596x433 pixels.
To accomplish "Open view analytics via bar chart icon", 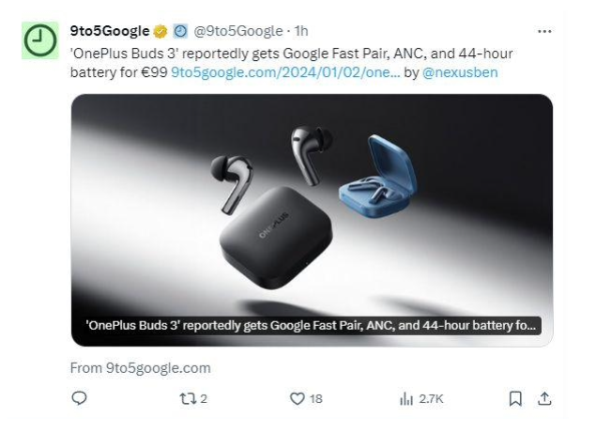I will point(406,399).
